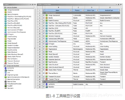Uncheck BladeGen checkbox in table
The image size is (125, 100).
pos(44,87)
